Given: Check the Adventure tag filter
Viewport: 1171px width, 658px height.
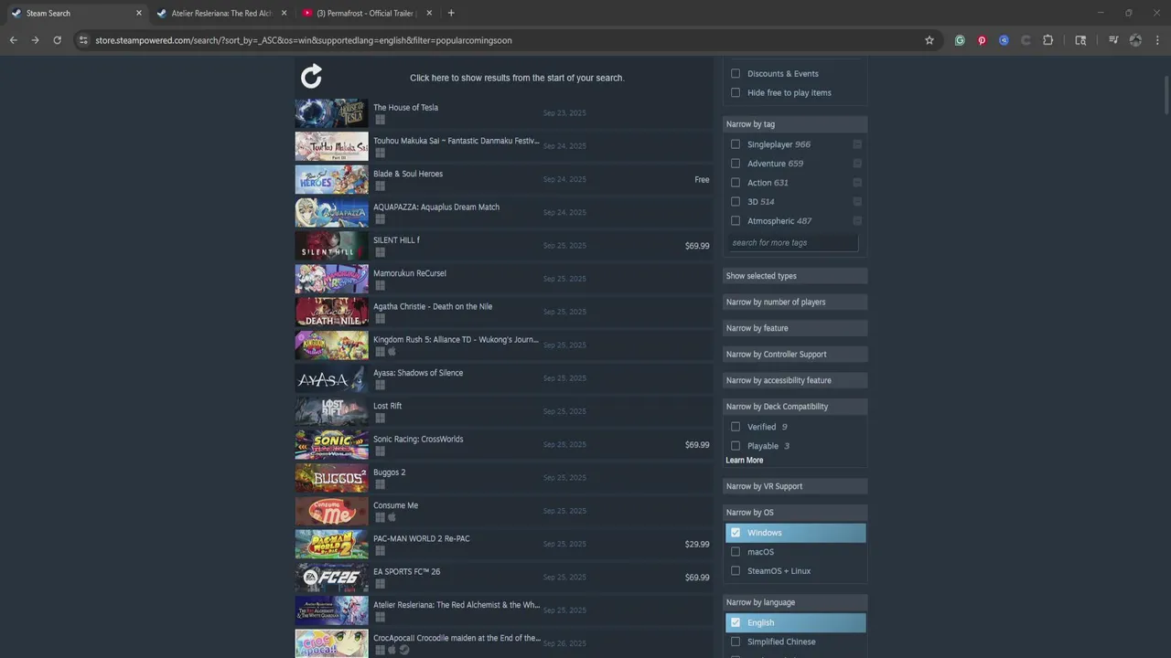Looking at the screenshot, I should tap(736, 164).
